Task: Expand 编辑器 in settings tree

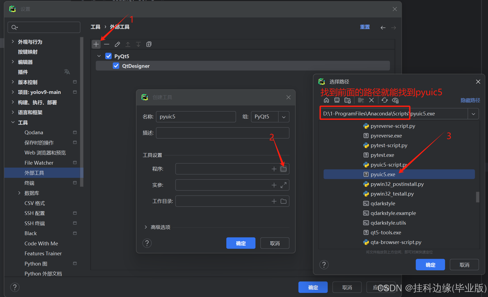Action: pyautogui.click(x=13, y=62)
